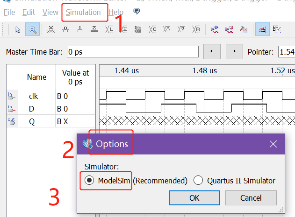Viewport: 295px width, 217px height.
Task: Select ModelSim simulator radio button
Action: [x=89, y=180]
